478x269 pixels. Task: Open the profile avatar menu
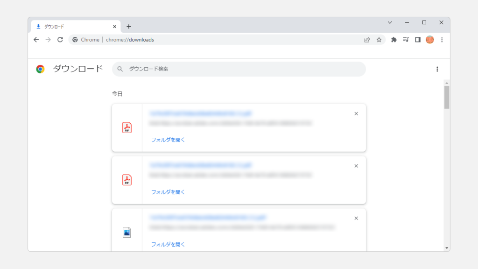coord(430,40)
